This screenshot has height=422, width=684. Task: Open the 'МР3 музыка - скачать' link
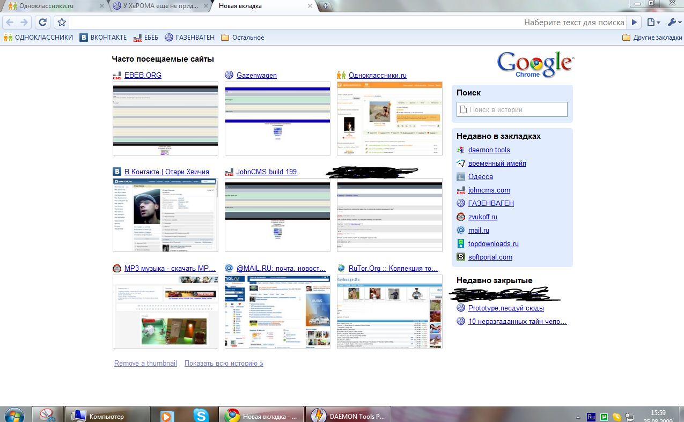(170, 269)
